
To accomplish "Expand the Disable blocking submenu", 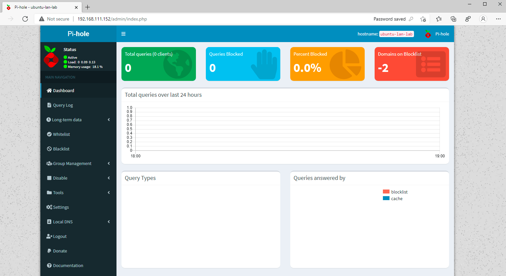I will (78, 178).
